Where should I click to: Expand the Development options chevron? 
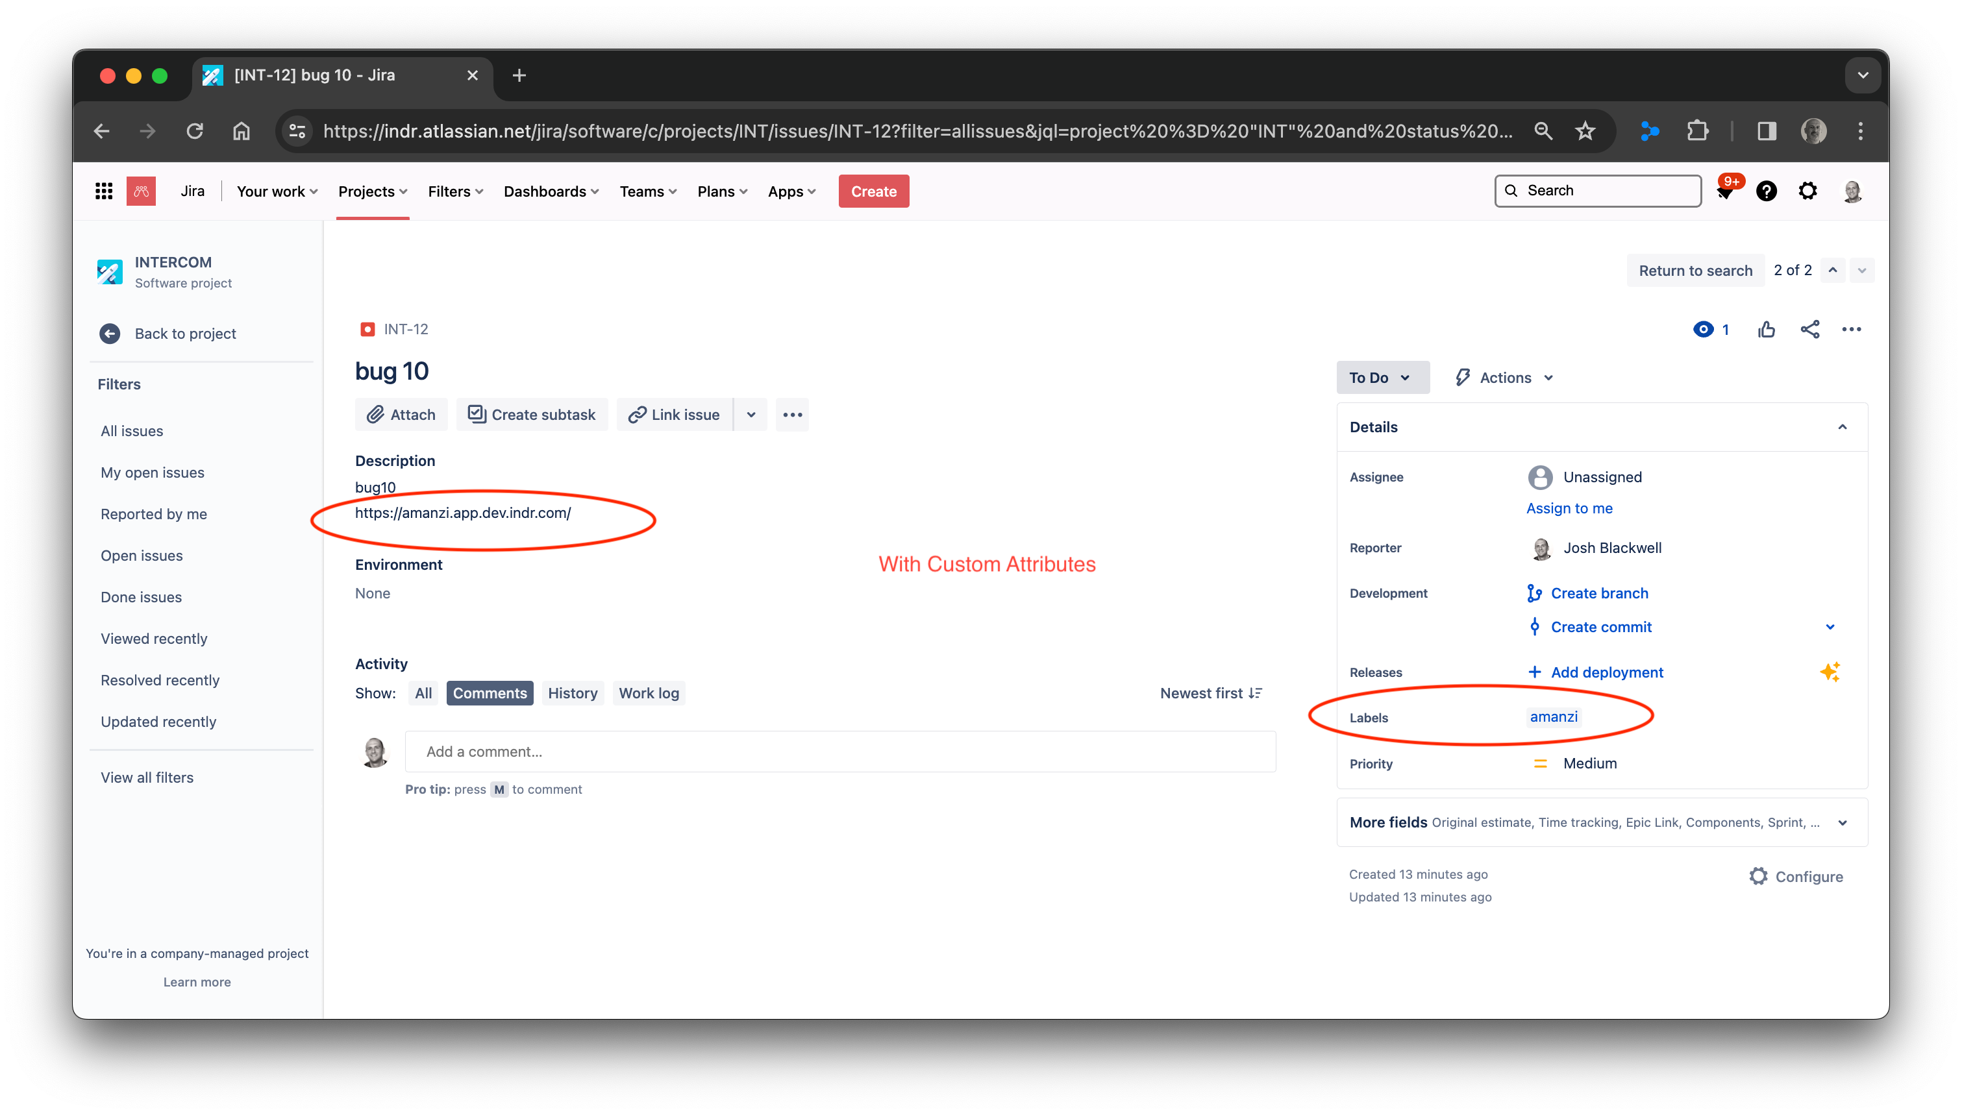(x=1830, y=627)
